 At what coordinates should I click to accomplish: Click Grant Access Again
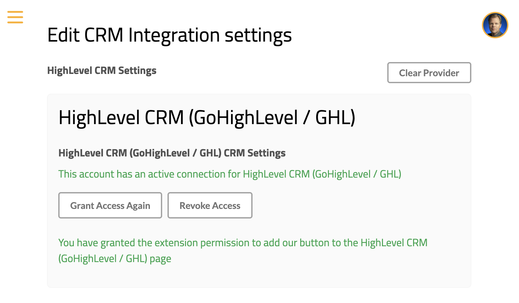click(x=110, y=205)
